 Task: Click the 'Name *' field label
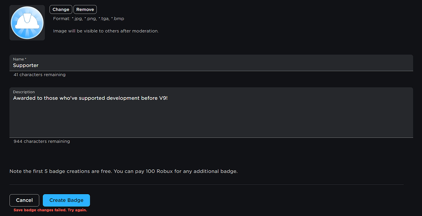tap(20, 59)
